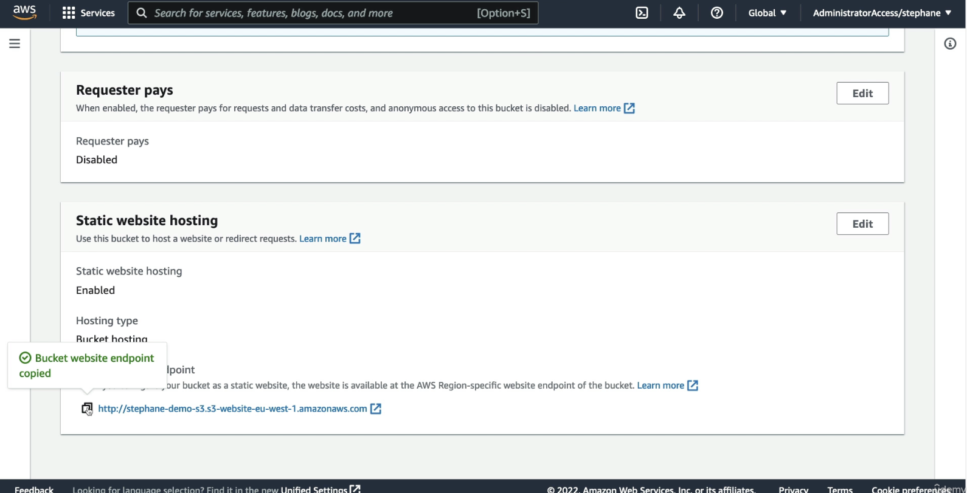Screen dimensions: 967x493
Task: Open Learn more for Requester pays
Action: pos(597,108)
